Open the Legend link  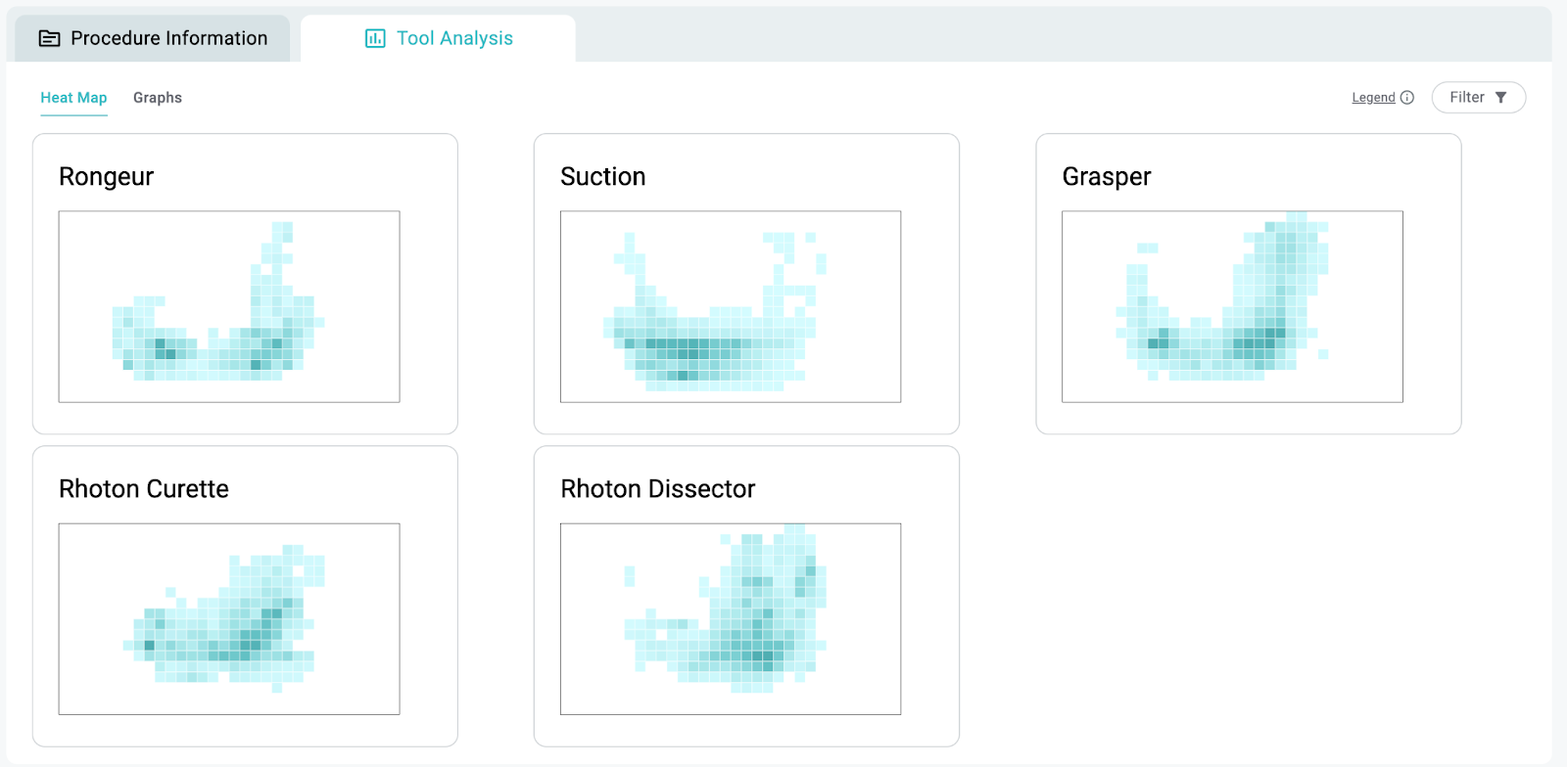click(1373, 97)
